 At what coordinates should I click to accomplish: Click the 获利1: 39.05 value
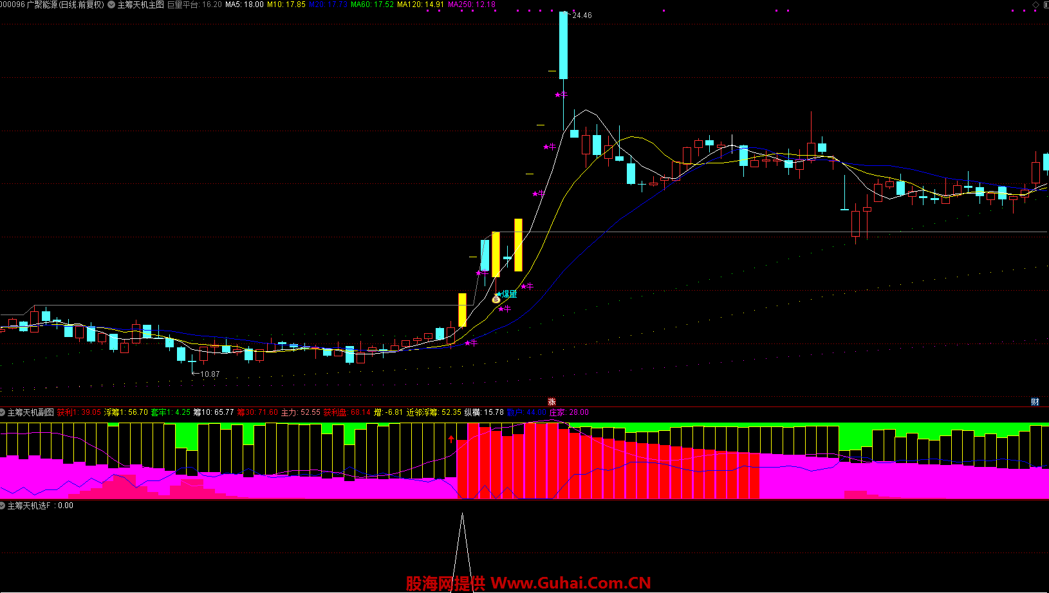(79, 412)
